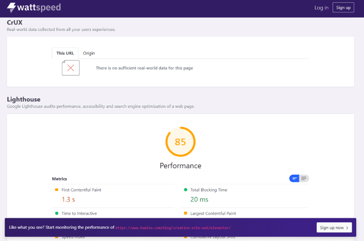This screenshot has height=241, width=364.
Task: Select the This URL tab
Action: pos(65,53)
